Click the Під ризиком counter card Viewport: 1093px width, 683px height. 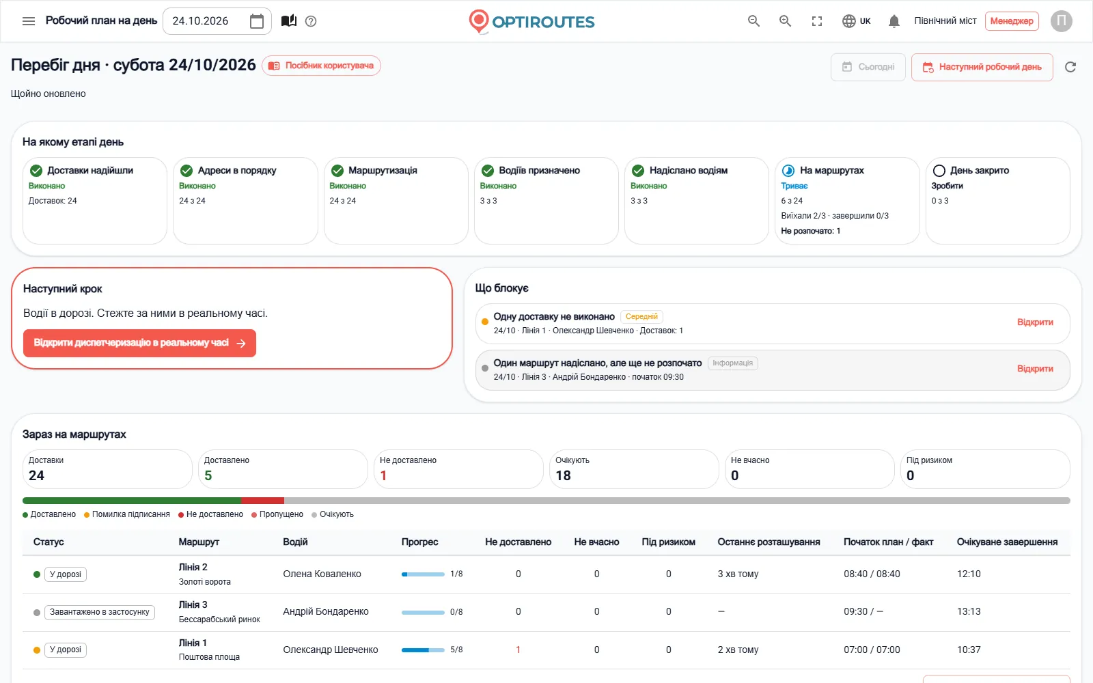tap(985, 469)
